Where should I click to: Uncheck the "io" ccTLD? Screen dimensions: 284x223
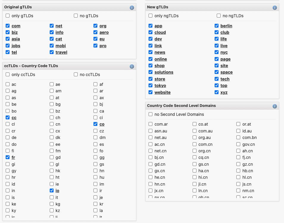pos(51,191)
